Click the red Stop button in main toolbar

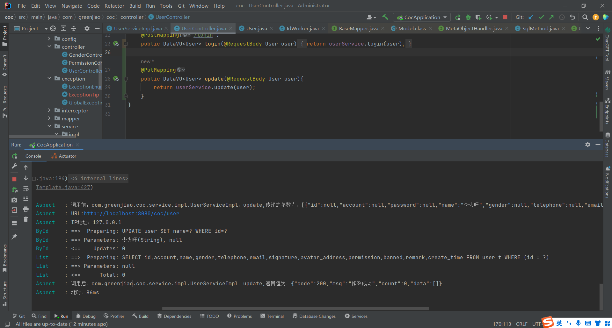click(x=505, y=17)
